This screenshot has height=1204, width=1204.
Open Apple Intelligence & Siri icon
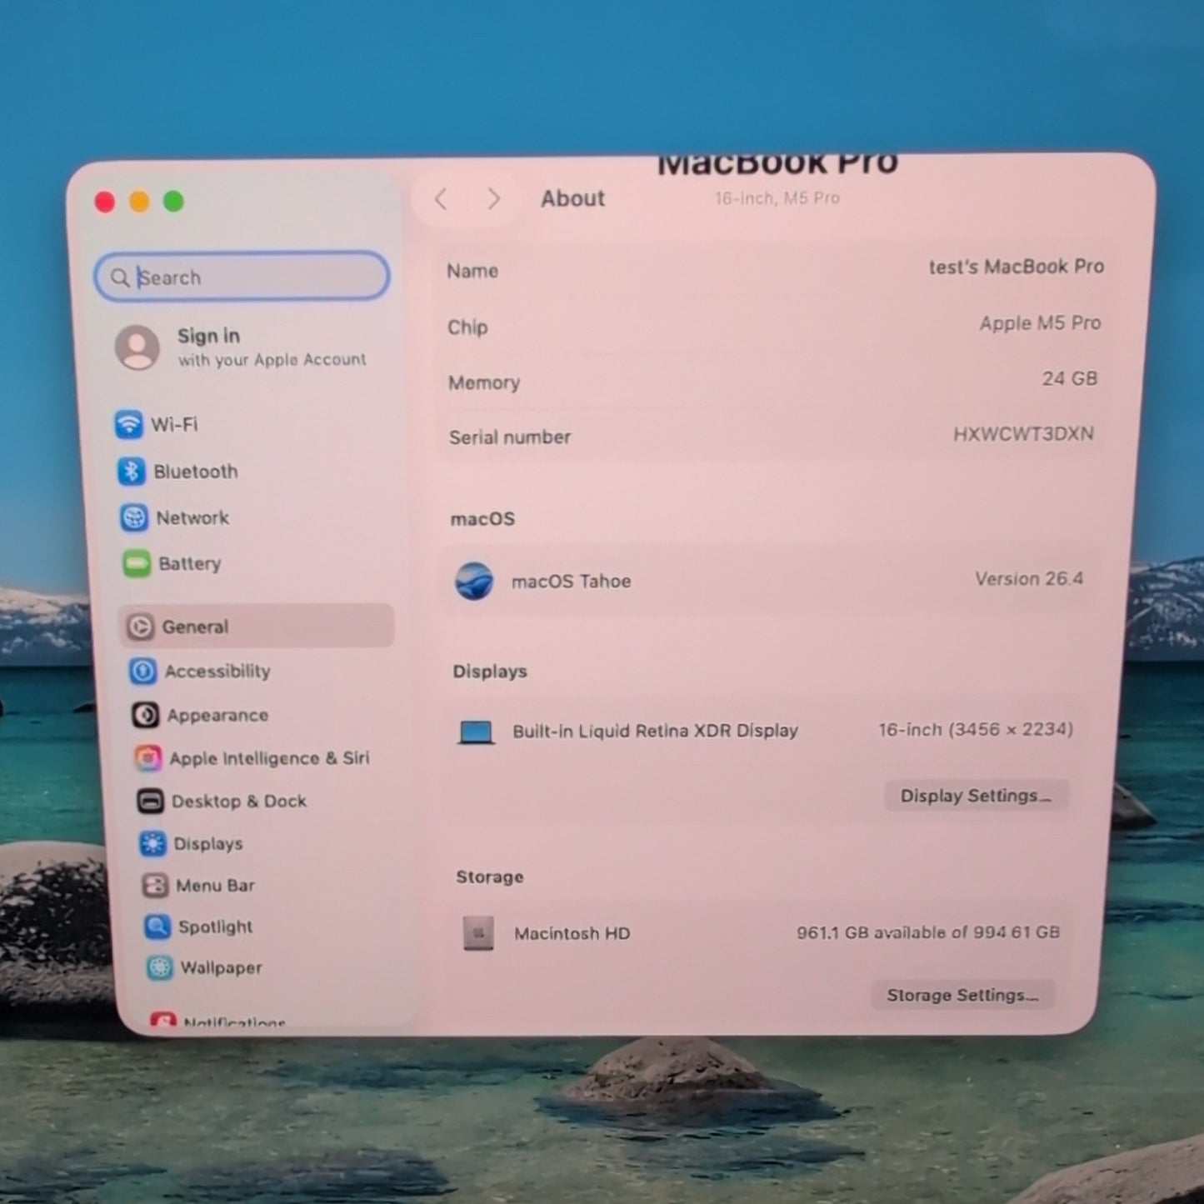click(148, 758)
